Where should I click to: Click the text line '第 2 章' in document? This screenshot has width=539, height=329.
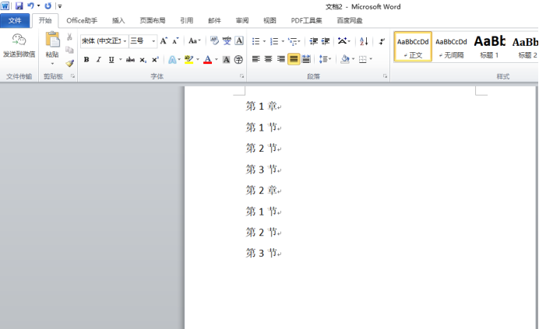(261, 190)
